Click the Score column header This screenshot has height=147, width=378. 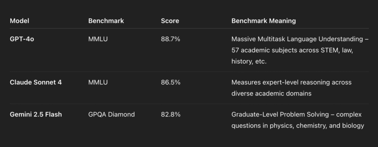(x=170, y=21)
